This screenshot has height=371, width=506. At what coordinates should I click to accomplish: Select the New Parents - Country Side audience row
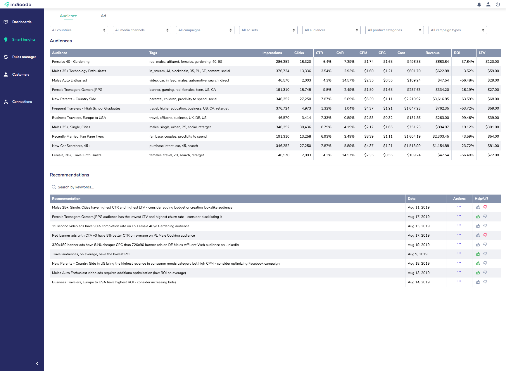(74, 99)
